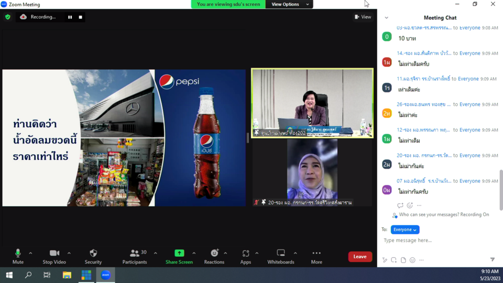Open the Zoom taskbar icon
503x283 pixels.
click(x=105, y=275)
